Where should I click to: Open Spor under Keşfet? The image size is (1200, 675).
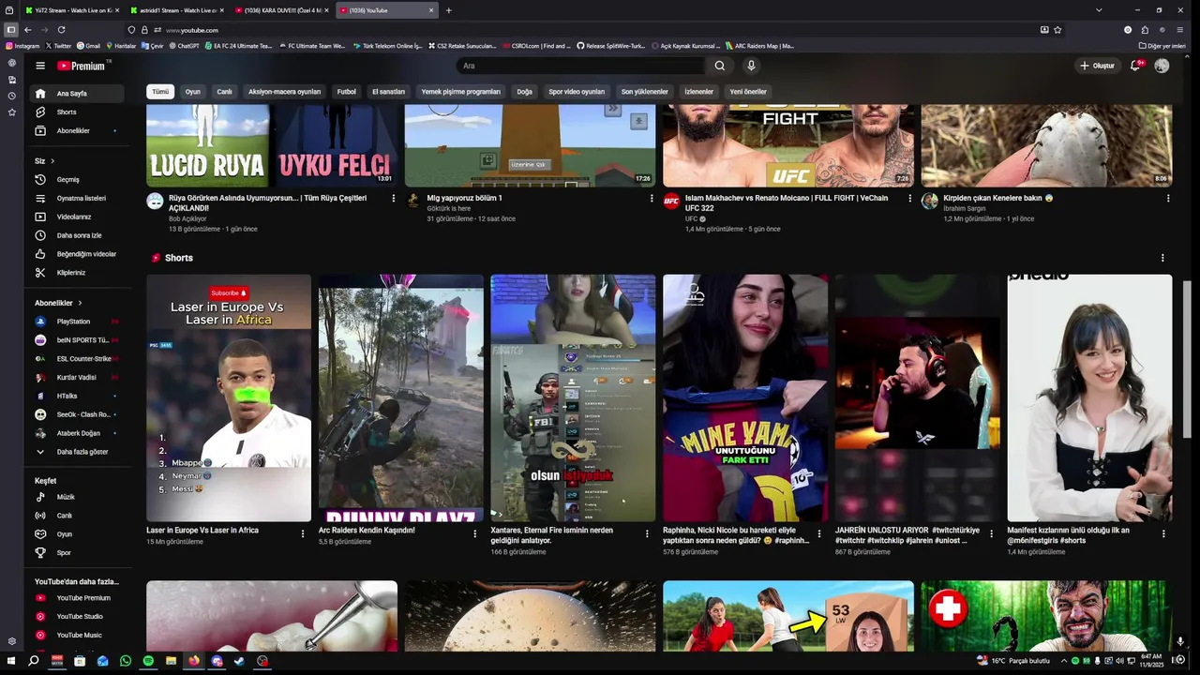tap(79, 553)
